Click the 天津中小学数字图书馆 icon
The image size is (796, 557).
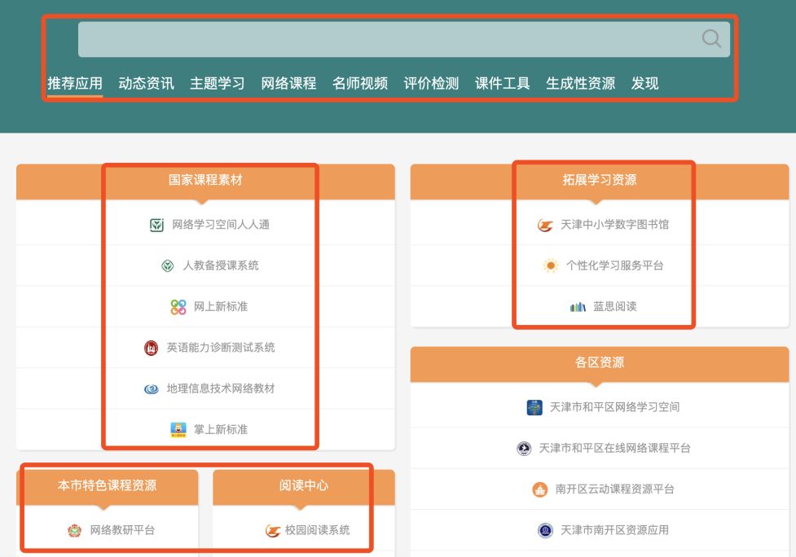tap(545, 225)
